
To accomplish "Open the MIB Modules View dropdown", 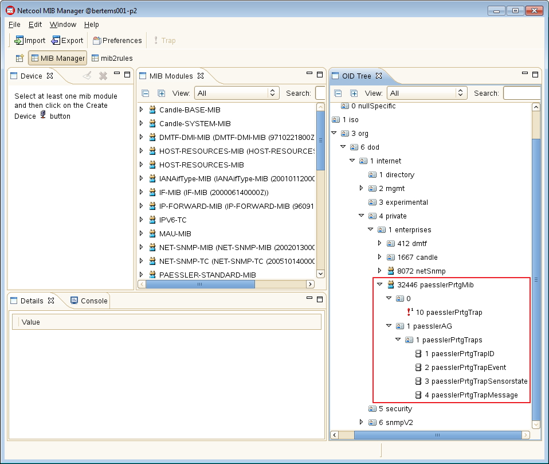I will 237,93.
